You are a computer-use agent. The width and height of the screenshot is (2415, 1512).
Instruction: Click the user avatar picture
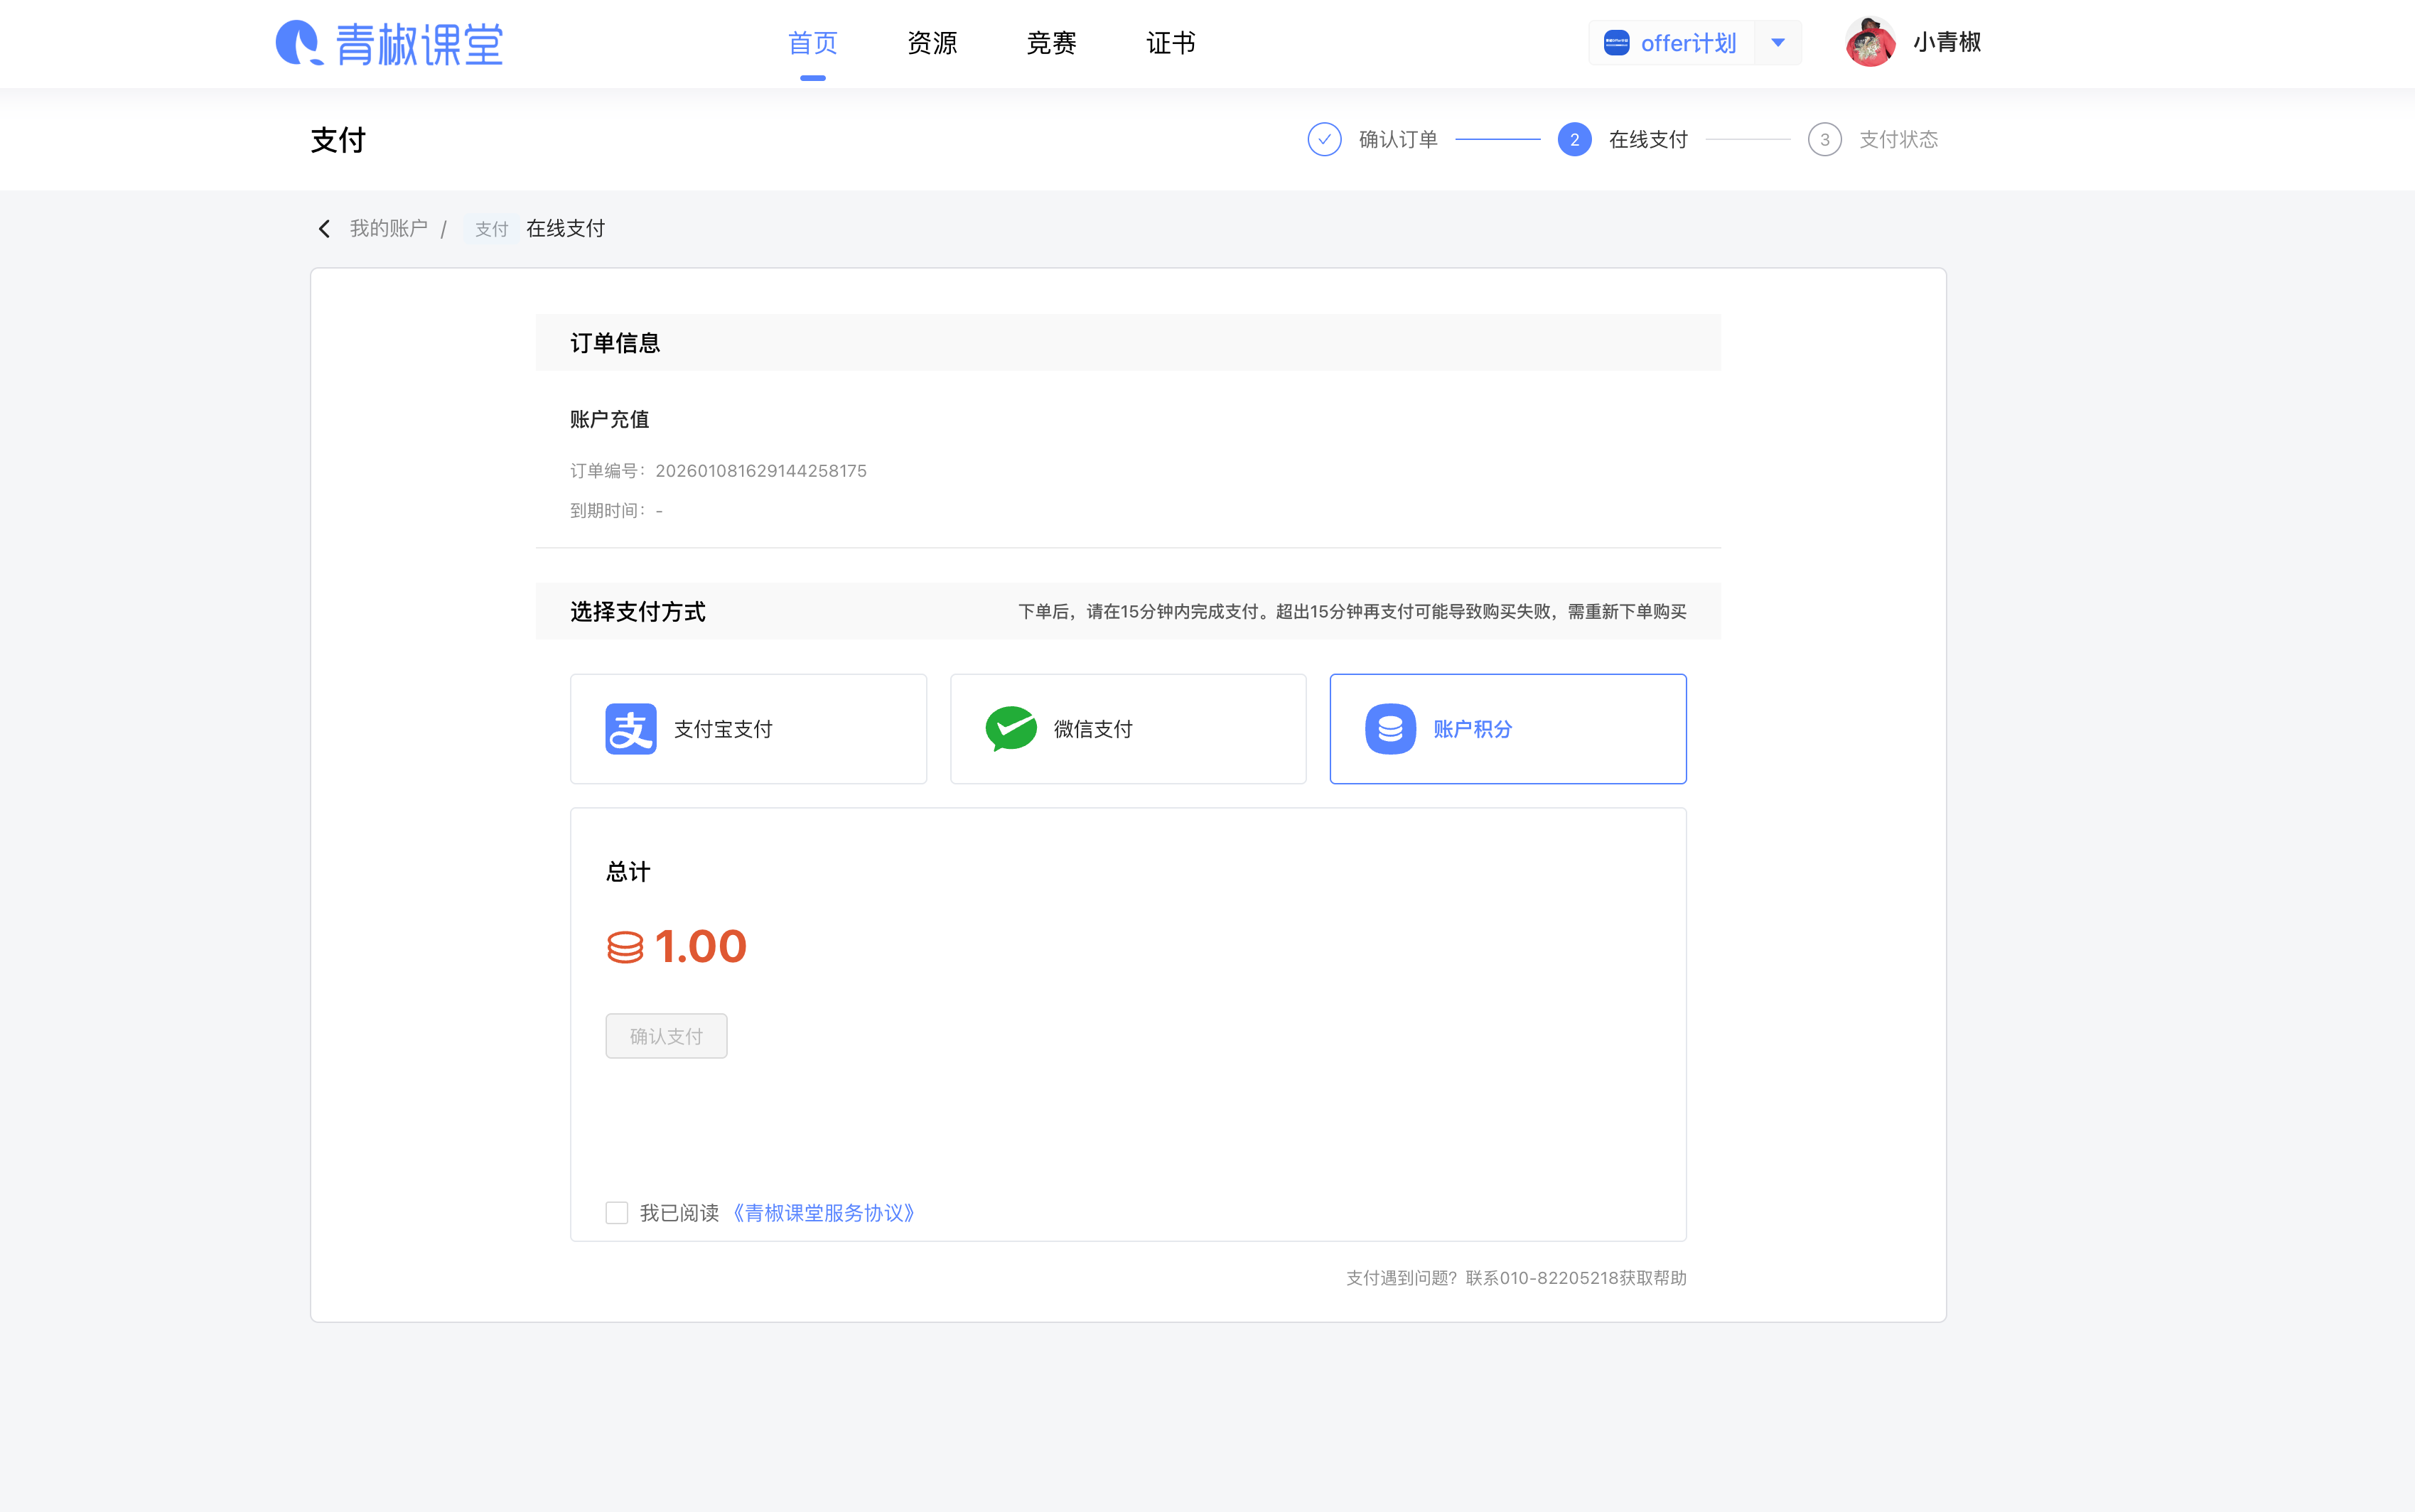(1870, 43)
